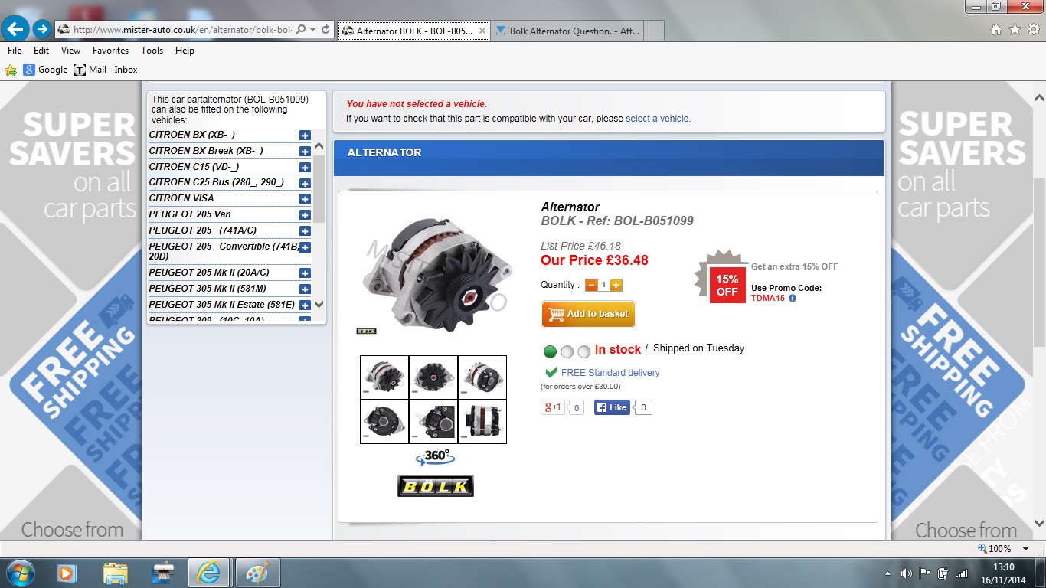Select the top-right alternator thumbnail
This screenshot has height=588, width=1046.
482,377
